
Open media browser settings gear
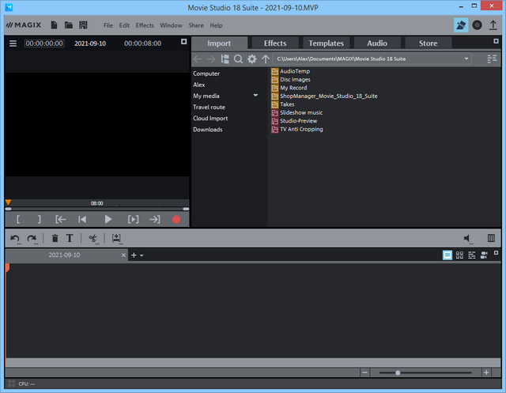(251, 59)
